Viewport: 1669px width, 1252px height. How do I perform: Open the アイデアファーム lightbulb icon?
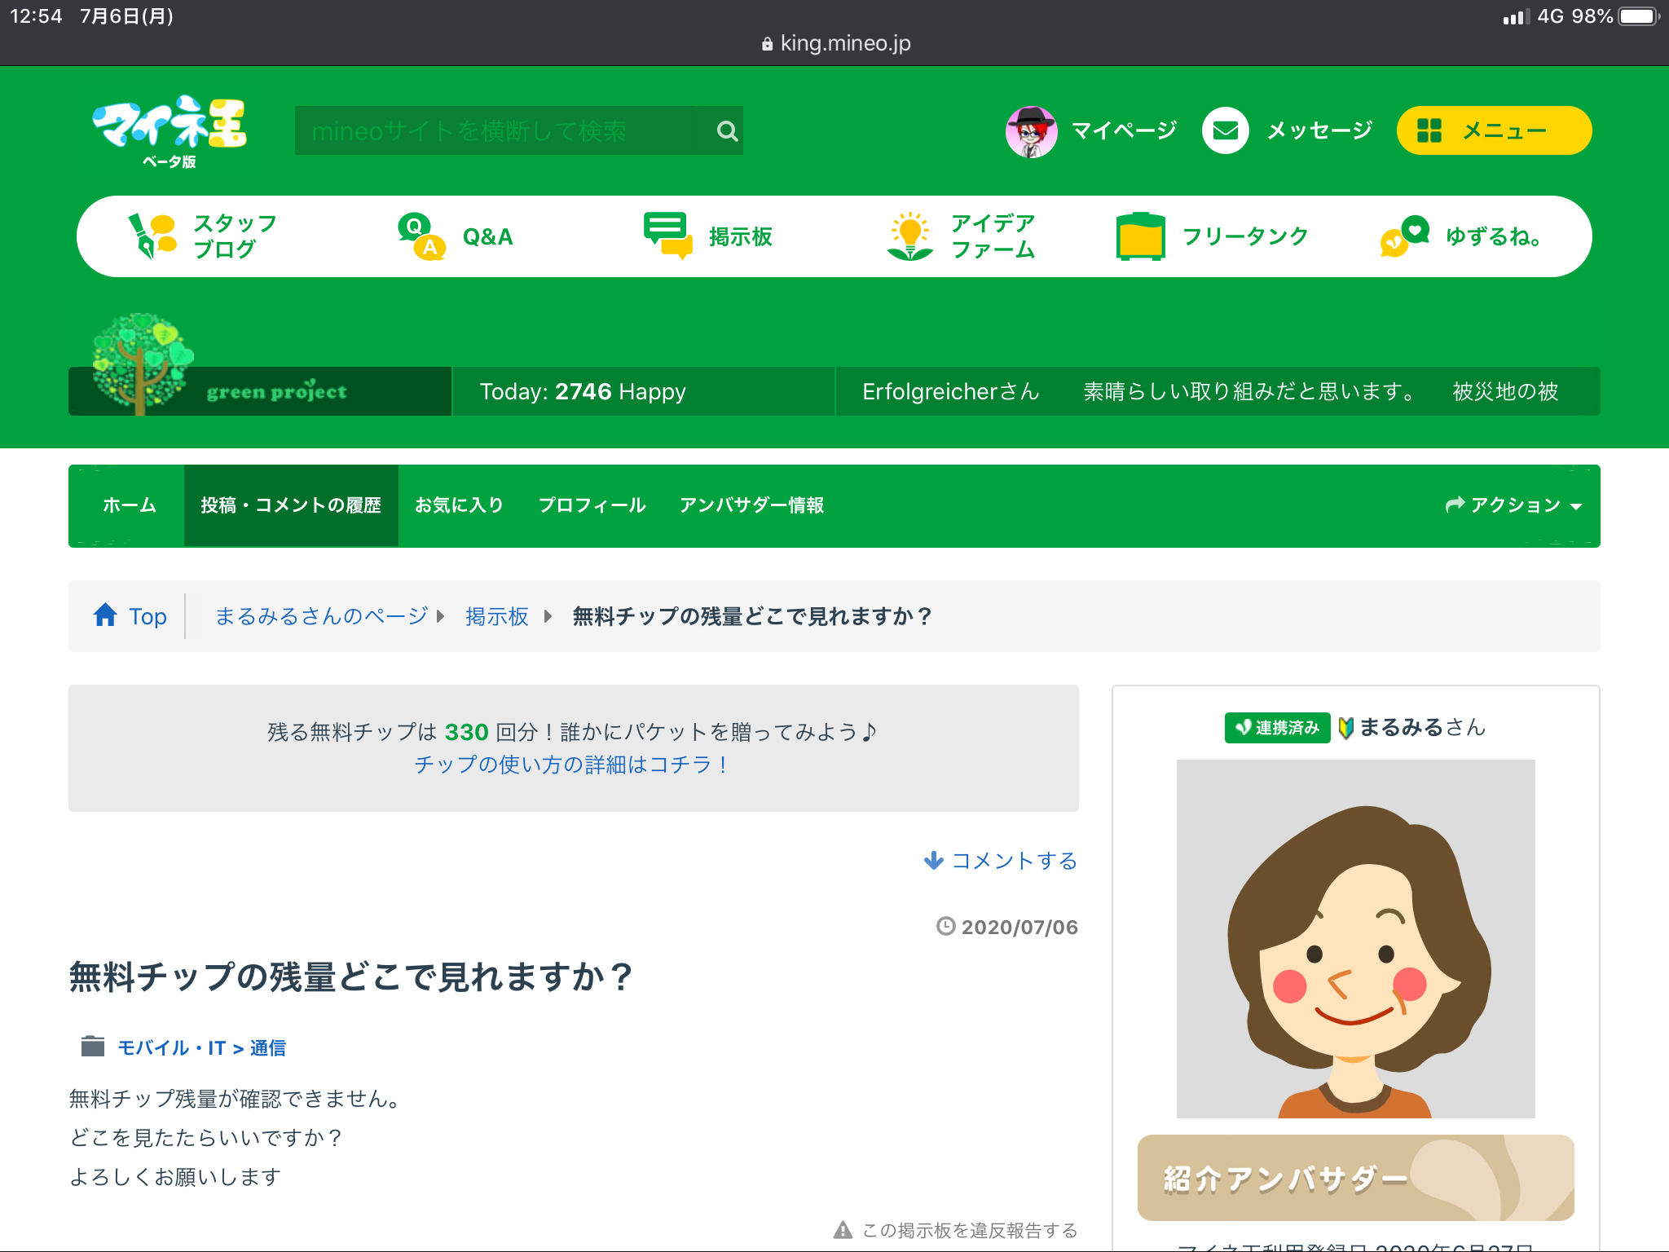[x=909, y=236]
